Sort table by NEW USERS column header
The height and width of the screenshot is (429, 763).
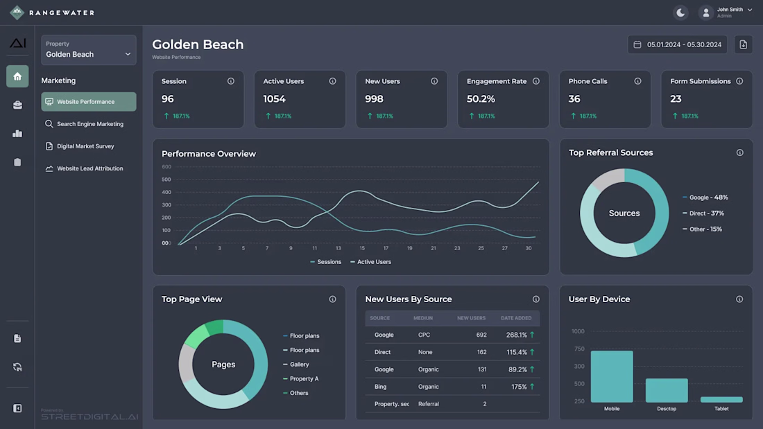pyautogui.click(x=471, y=318)
